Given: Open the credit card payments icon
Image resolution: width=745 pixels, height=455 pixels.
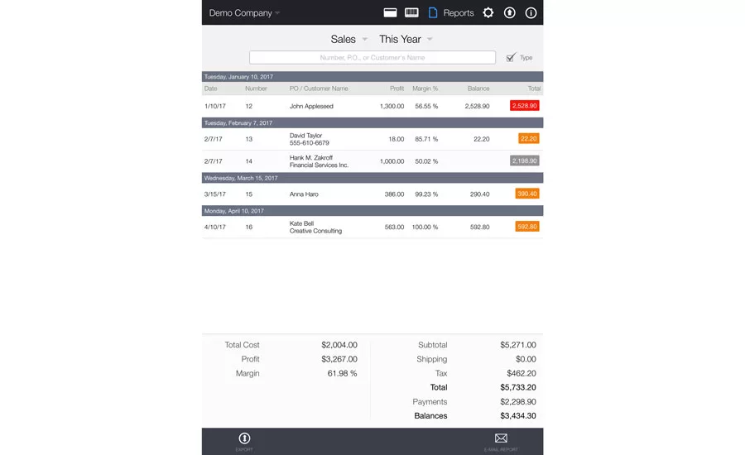Looking at the screenshot, I should (x=390, y=13).
